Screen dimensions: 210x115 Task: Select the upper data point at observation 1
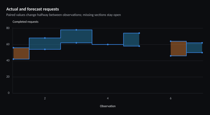tap(13, 48)
